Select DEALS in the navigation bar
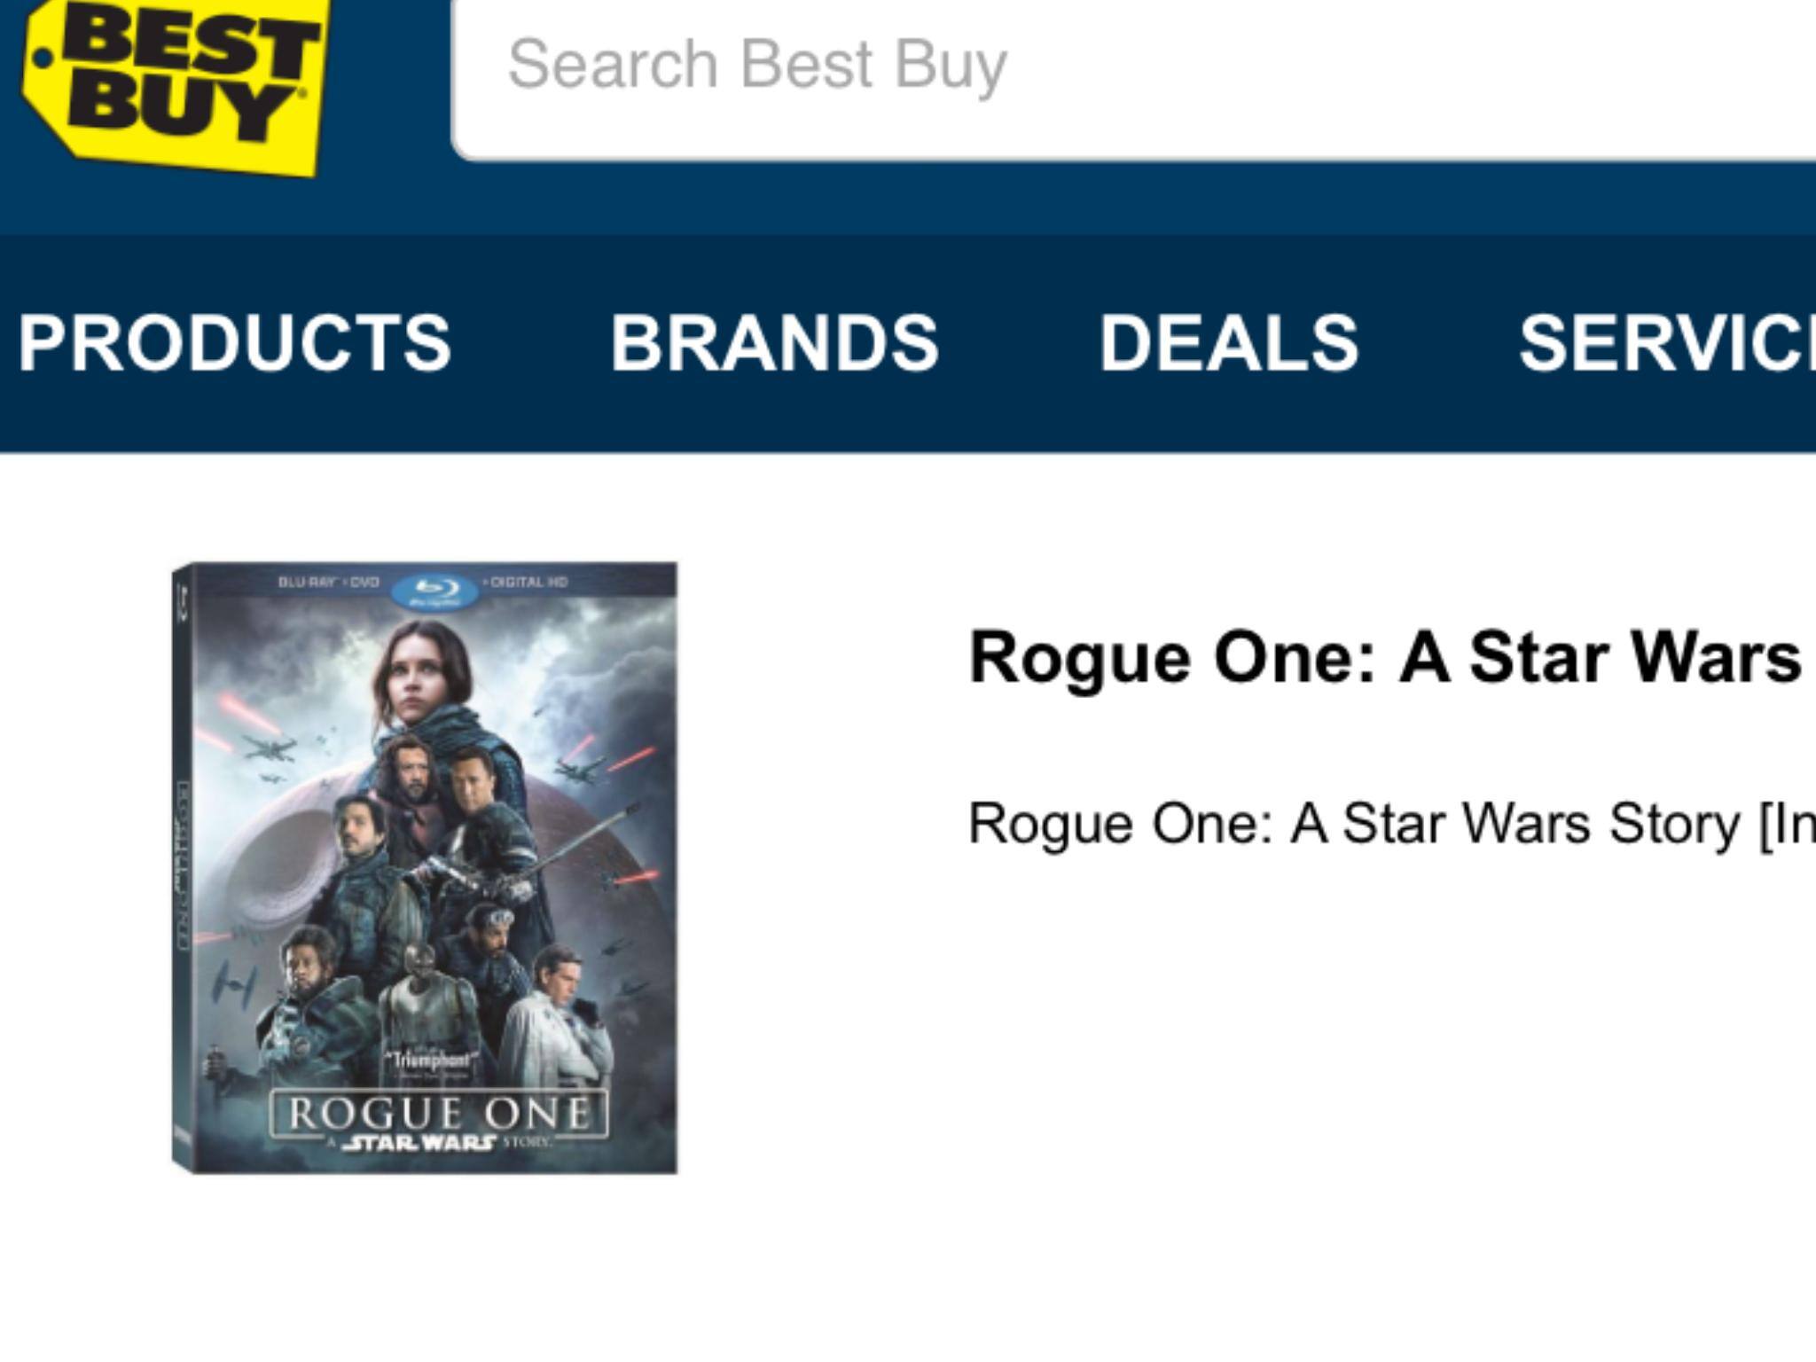Image resolution: width=1816 pixels, height=1362 pixels. coord(1228,342)
